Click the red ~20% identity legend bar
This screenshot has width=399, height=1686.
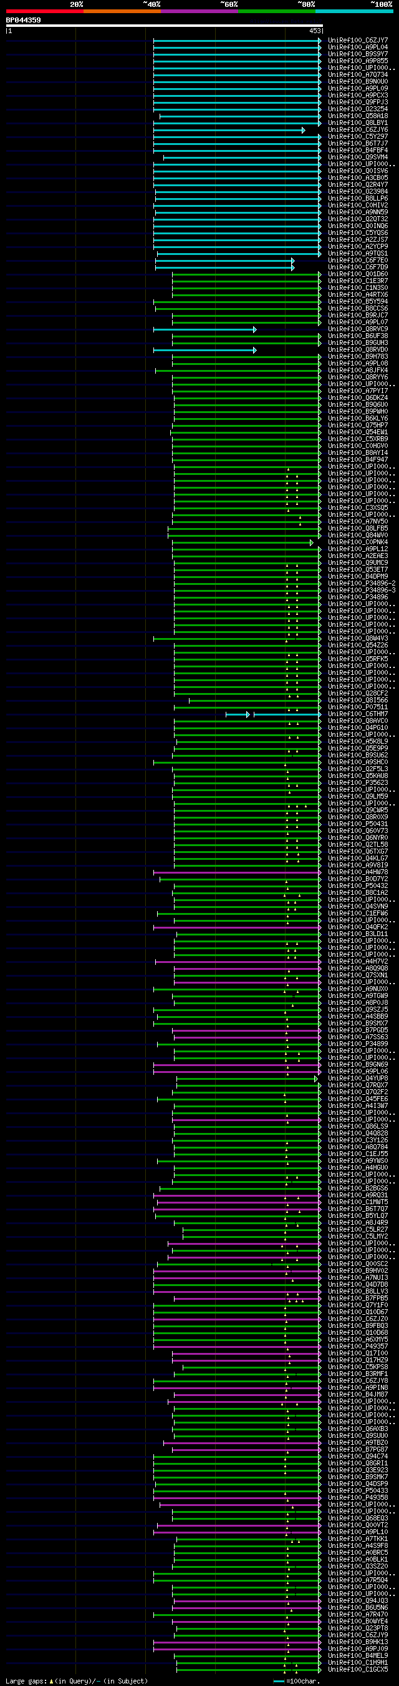(44, 11)
